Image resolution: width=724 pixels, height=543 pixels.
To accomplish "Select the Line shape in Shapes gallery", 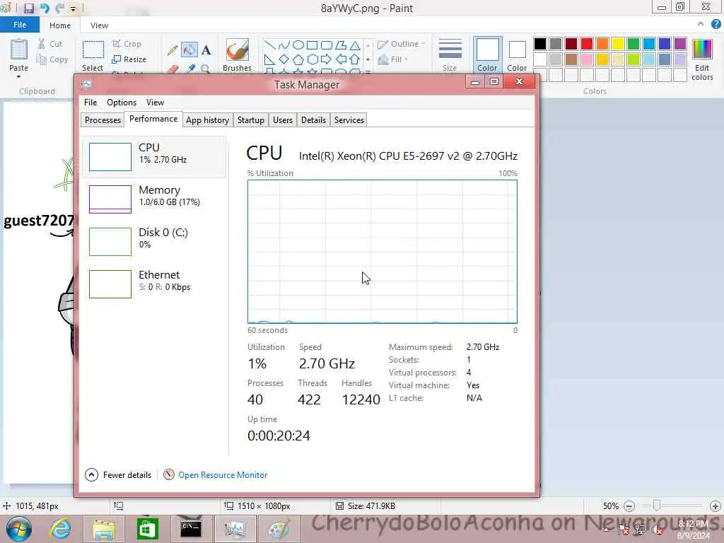I will pos(269,45).
